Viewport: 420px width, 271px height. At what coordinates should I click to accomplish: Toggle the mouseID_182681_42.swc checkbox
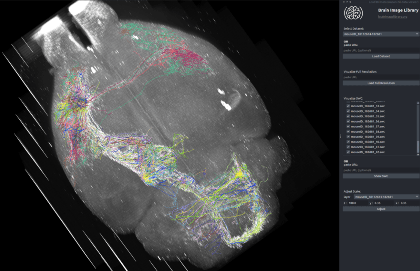pyautogui.click(x=348, y=152)
